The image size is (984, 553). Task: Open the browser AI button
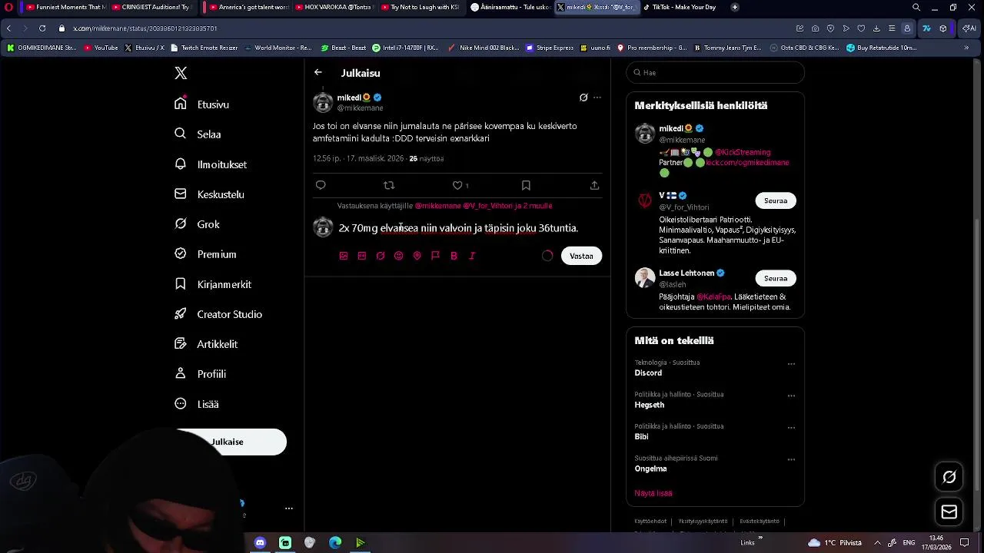(x=969, y=28)
